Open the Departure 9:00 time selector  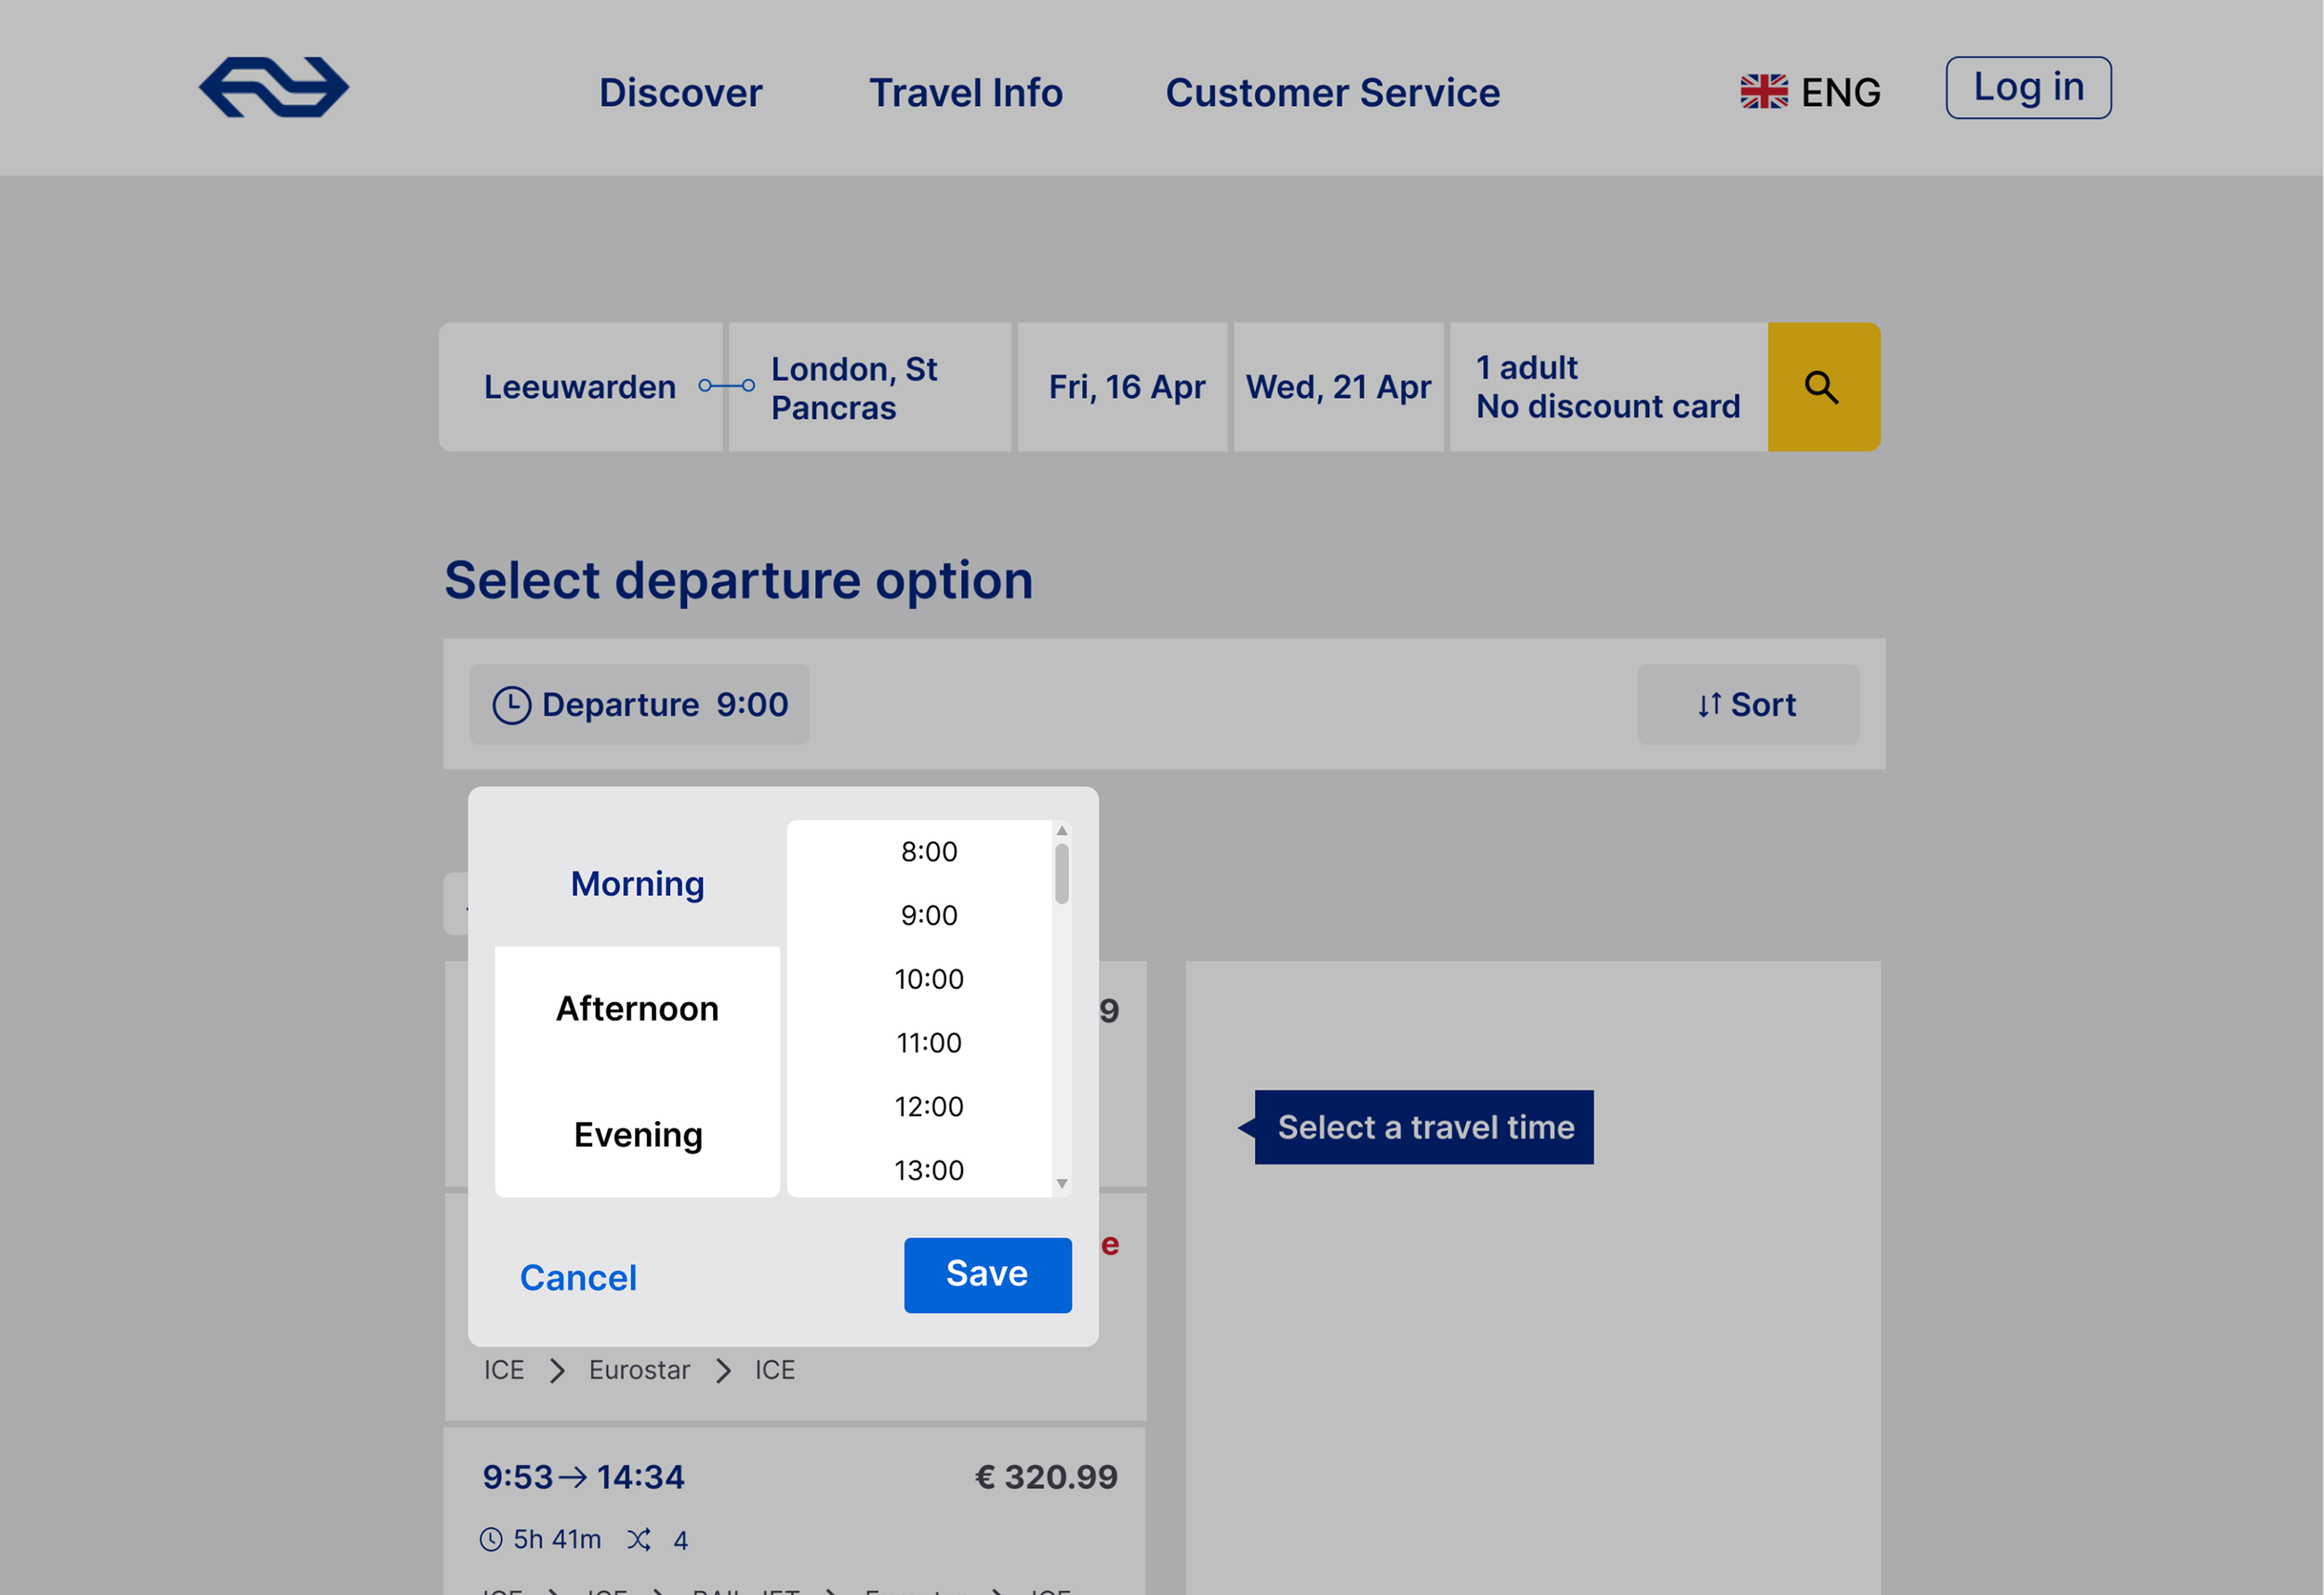tap(639, 705)
